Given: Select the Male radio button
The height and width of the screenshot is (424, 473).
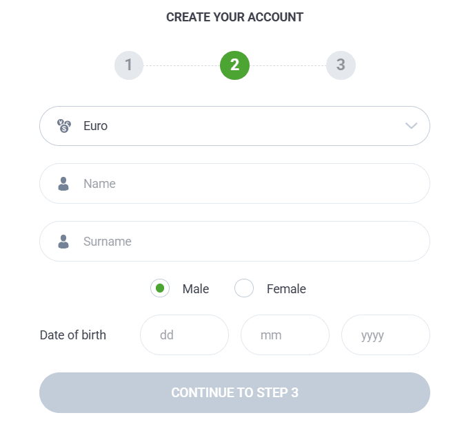Looking at the screenshot, I should 160,288.
